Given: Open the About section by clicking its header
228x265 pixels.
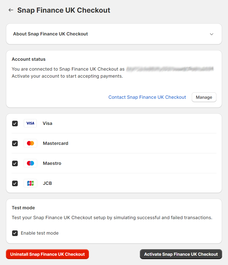Looking at the screenshot, I should [50, 34].
